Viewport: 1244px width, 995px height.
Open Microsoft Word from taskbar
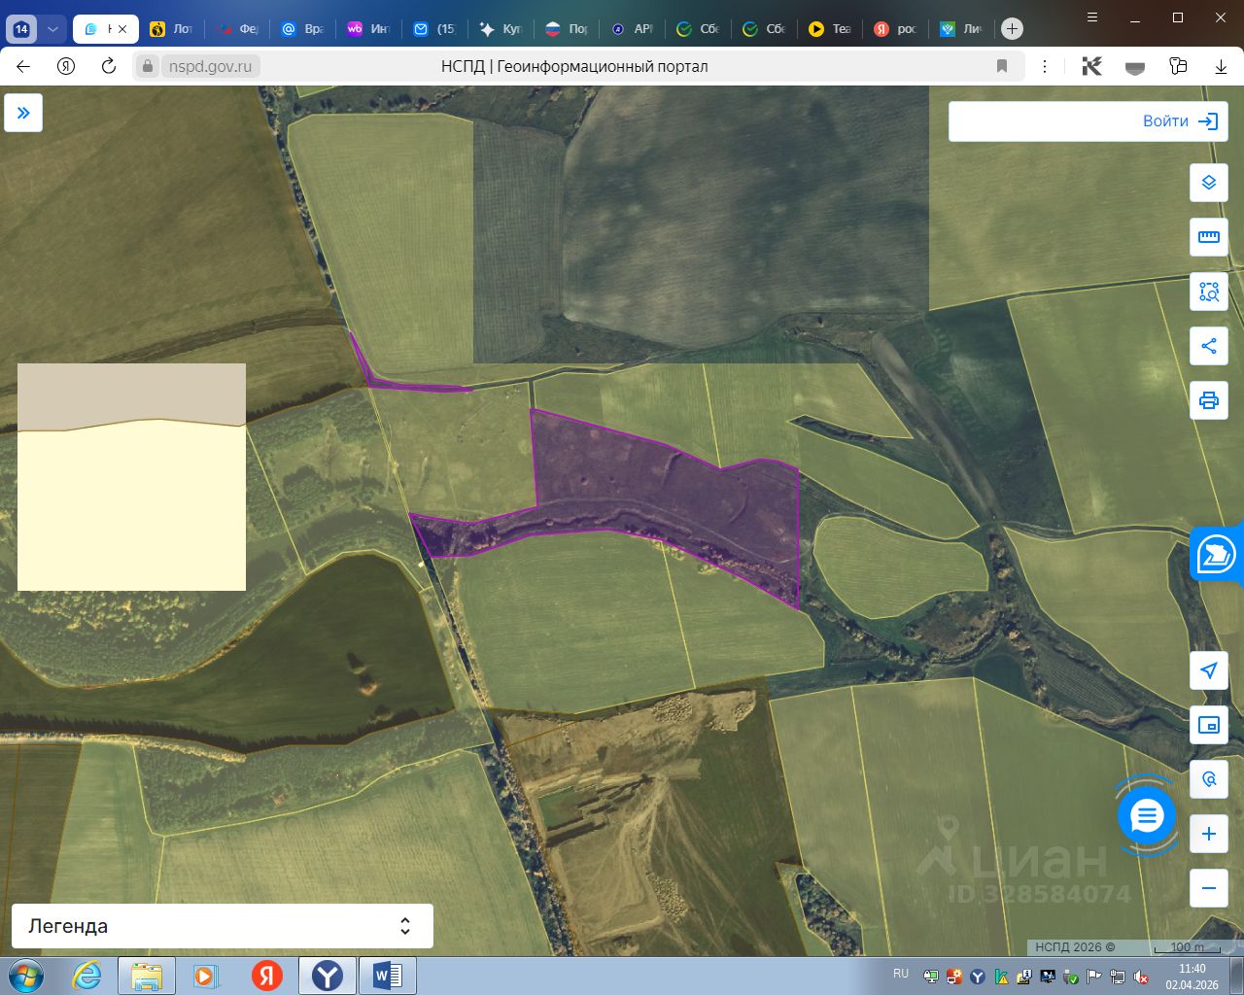(387, 976)
